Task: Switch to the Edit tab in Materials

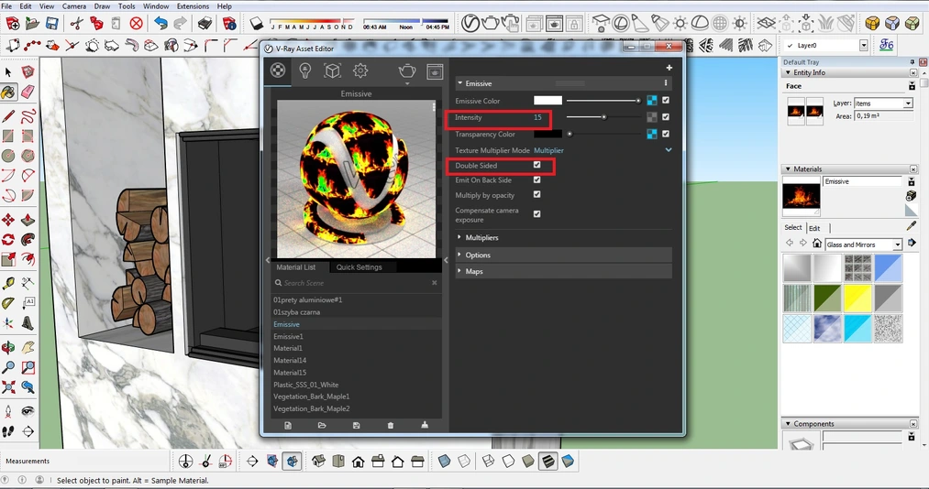Action: pyautogui.click(x=815, y=228)
